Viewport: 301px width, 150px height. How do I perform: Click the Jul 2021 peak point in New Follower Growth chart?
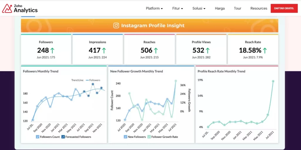pos(176,81)
